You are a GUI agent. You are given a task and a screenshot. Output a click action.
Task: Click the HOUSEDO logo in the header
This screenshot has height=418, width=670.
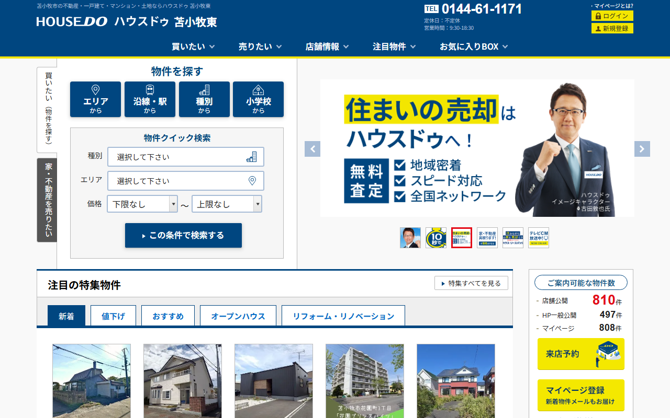tap(126, 21)
